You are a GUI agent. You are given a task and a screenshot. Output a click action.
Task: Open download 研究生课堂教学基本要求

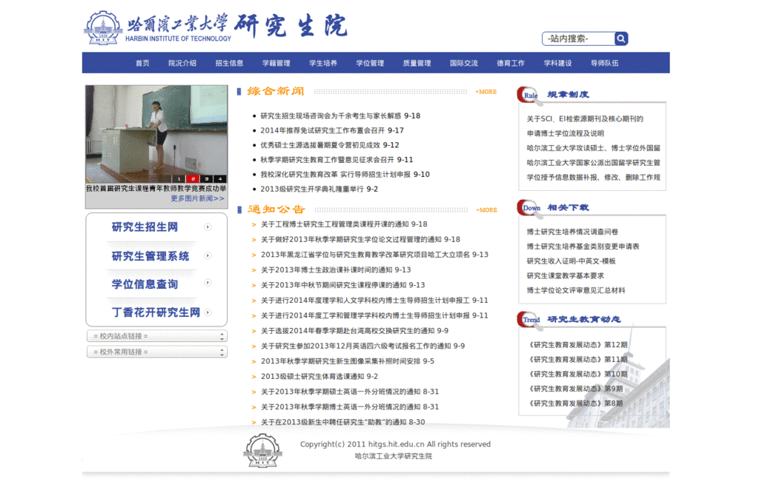pos(566,275)
